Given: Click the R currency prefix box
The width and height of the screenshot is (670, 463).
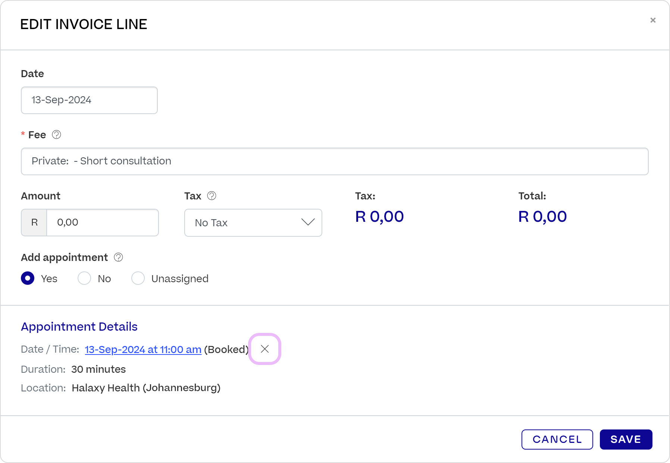Looking at the screenshot, I should point(34,223).
